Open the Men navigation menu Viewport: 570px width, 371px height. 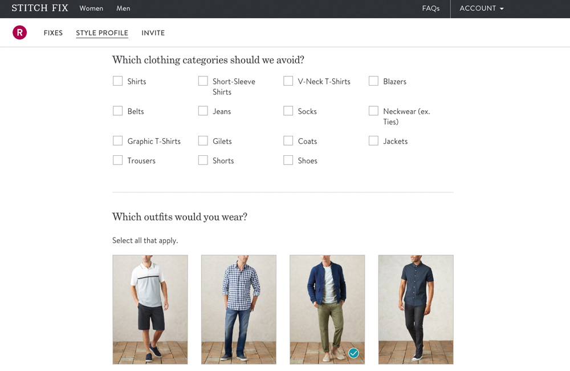pyautogui.click(x=123, y=9)
